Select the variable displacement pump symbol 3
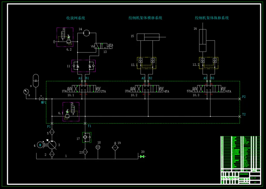266x189 pixels. pos(52,145)
